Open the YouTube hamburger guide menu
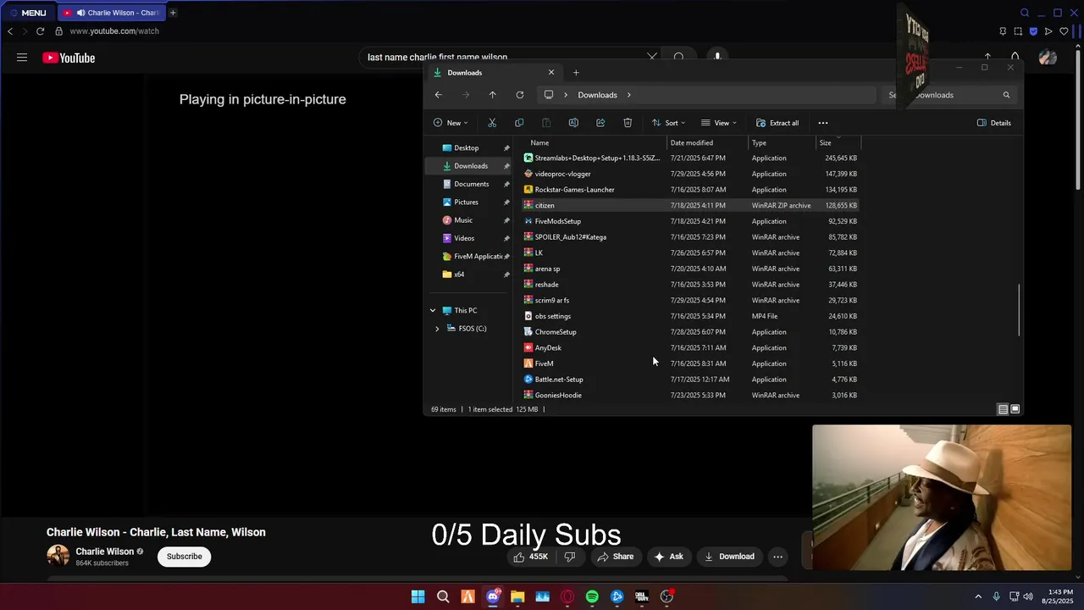The width and height of the screenshot is (1084, 610). point(22,58)
